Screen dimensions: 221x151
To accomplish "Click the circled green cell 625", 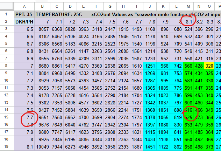I will [189, 117].
